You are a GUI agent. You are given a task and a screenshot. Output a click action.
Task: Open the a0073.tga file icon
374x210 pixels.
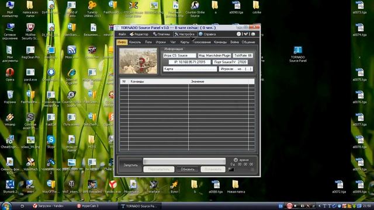(359, 7)
